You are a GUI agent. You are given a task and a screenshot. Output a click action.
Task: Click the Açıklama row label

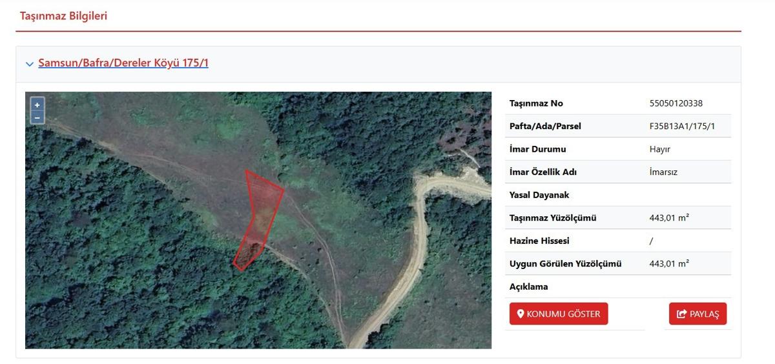(x=528, y=287)
